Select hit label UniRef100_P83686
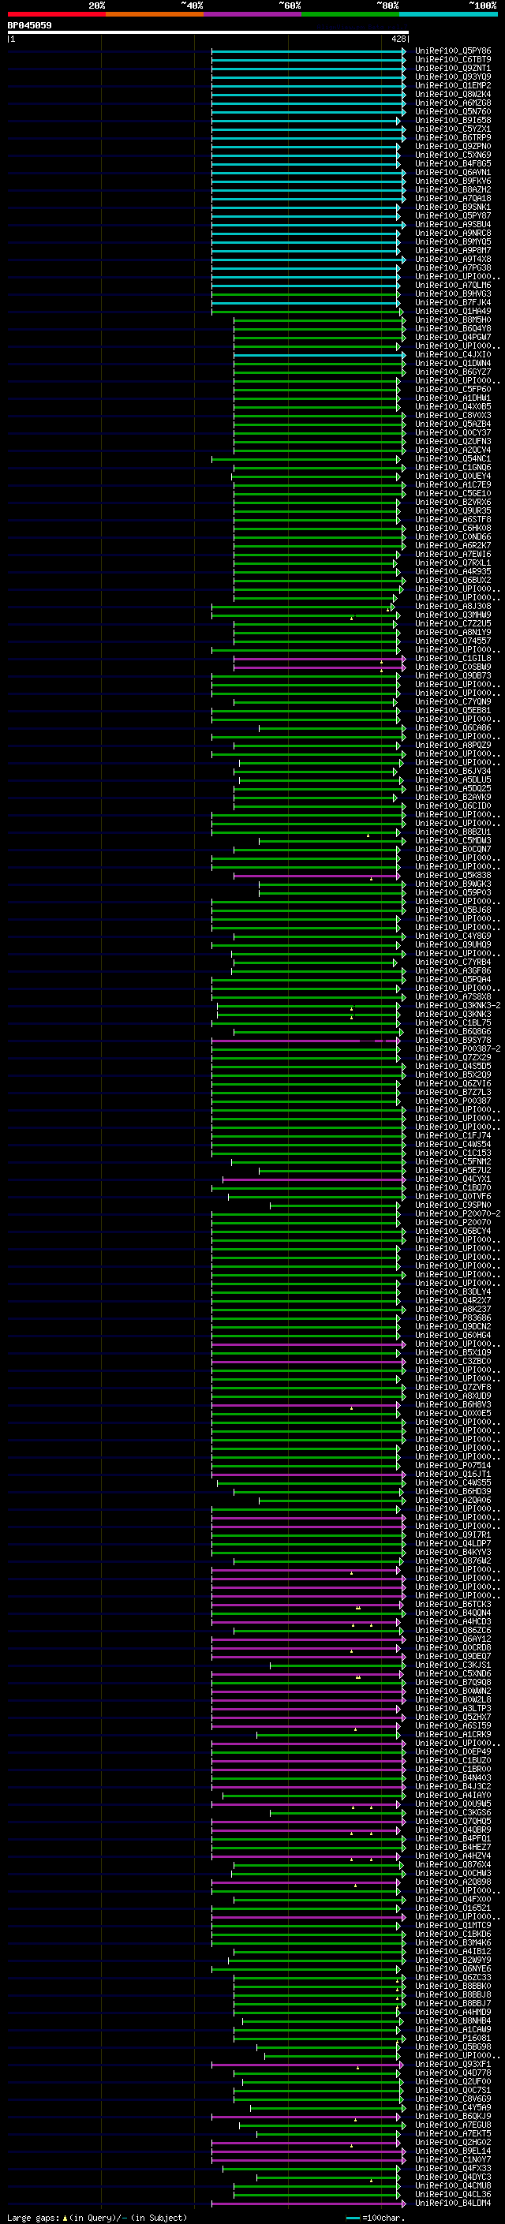Image resolution: width=505 pixels, height=2224 pixels. tap(453, 1318)
